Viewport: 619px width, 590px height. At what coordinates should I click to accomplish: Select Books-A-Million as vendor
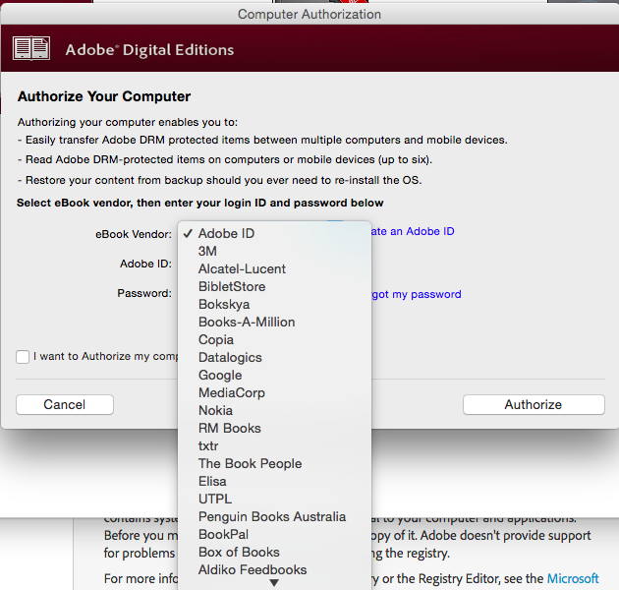(x=247, y=323)
